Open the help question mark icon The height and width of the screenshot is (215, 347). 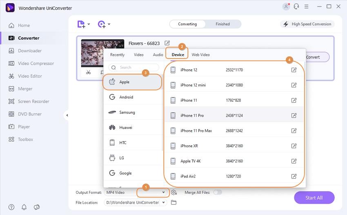click(11, 207)
